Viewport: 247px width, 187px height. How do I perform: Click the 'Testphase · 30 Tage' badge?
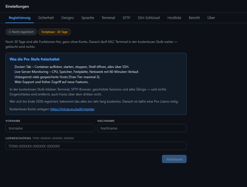click(x=55, y=32)
